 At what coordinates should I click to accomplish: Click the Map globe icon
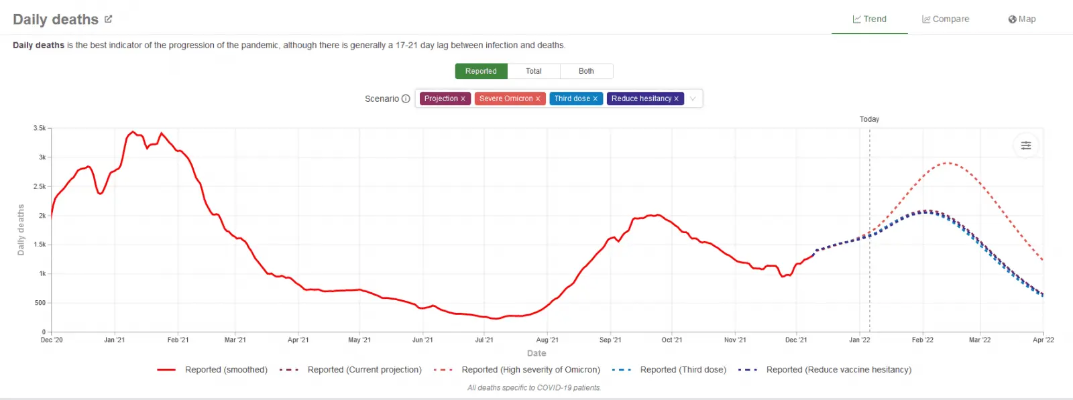1012,19
